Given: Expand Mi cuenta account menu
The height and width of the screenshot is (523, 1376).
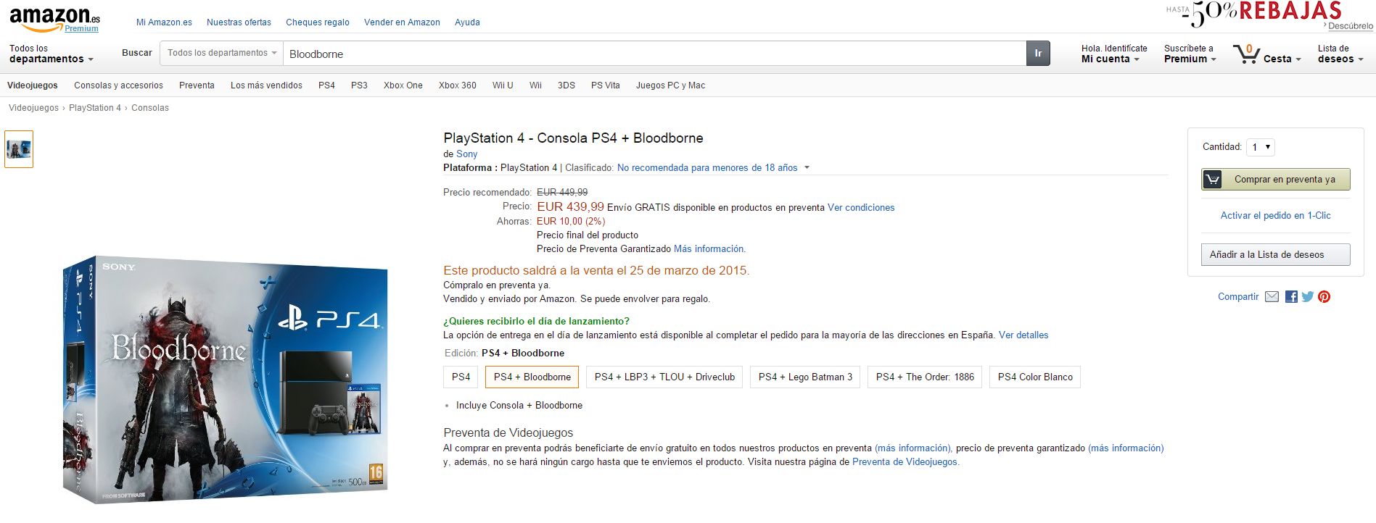Looking at the screenshot, I should click(x=1110, y=59).
